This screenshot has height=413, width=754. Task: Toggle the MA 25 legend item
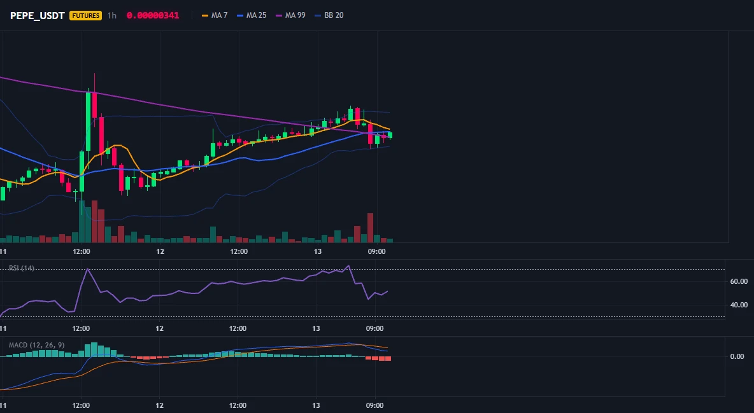[252, 15]
